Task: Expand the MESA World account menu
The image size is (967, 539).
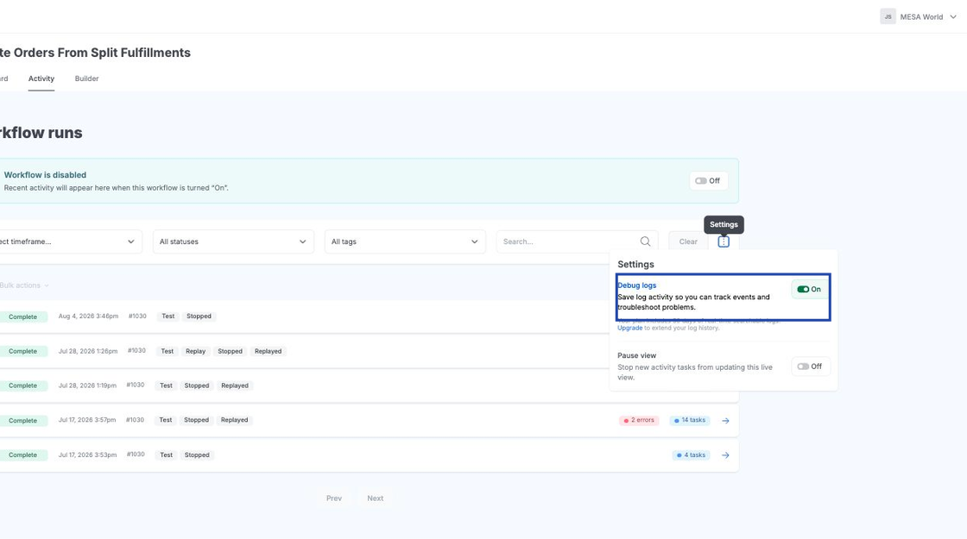Action: coord(927,16)
